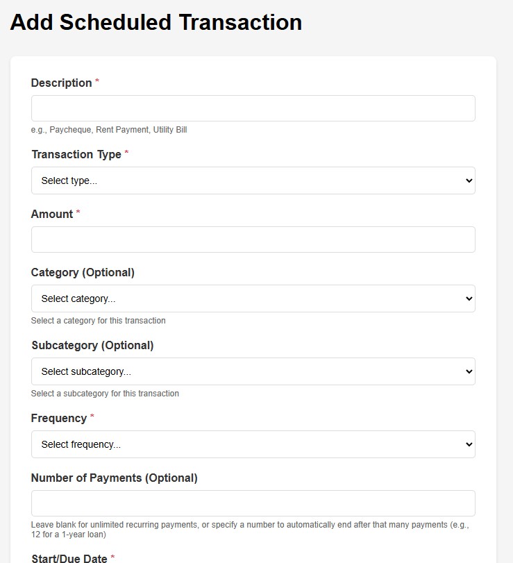
Task: Click the Subcategory (Optional) label
Action: 92,345
